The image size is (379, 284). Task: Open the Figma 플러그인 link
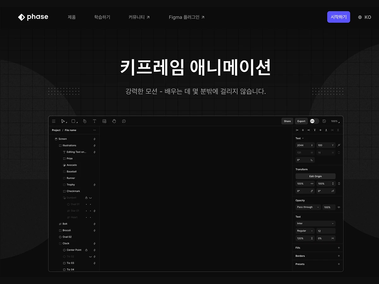(187, 17)
